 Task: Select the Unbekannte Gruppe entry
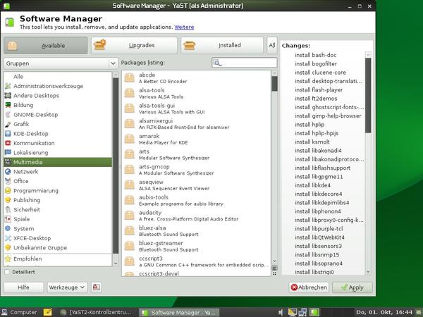click(x=58, y=248)
